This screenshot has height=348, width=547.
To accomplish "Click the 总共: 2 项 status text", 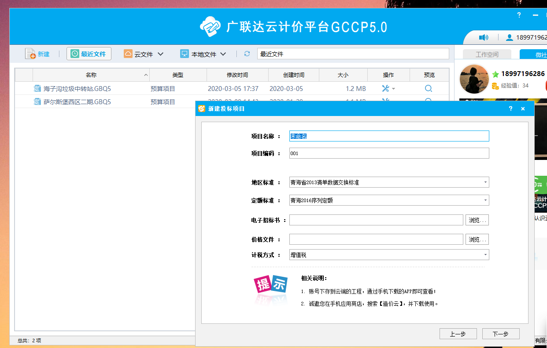I will [29, 341].
